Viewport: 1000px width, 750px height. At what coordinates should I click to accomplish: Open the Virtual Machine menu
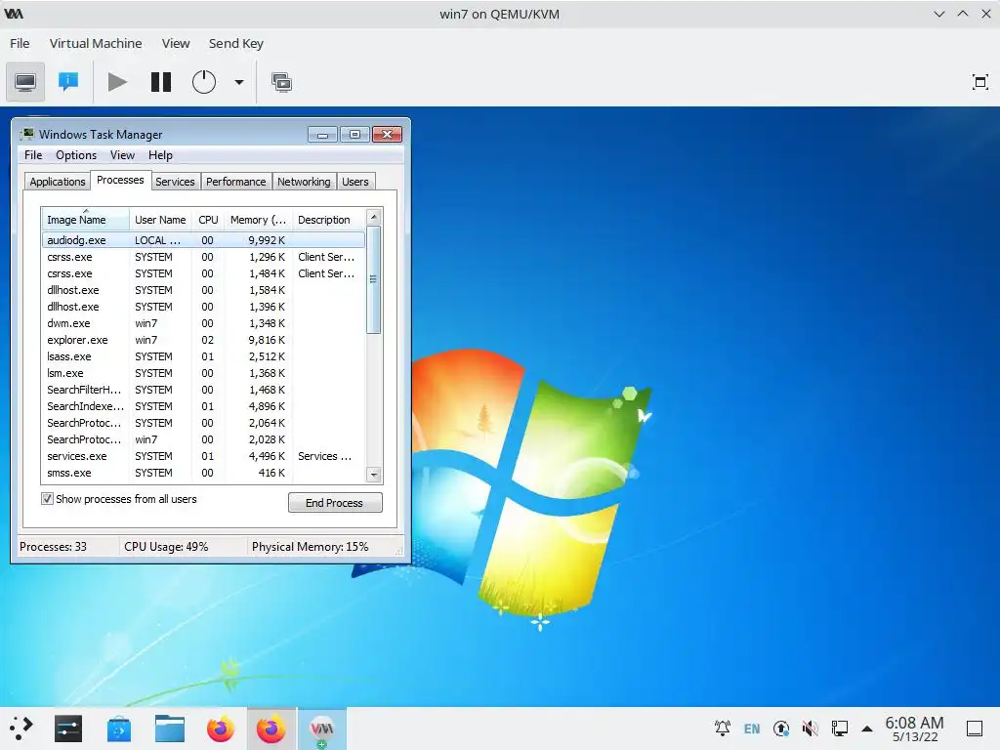(x=96, y=43)
